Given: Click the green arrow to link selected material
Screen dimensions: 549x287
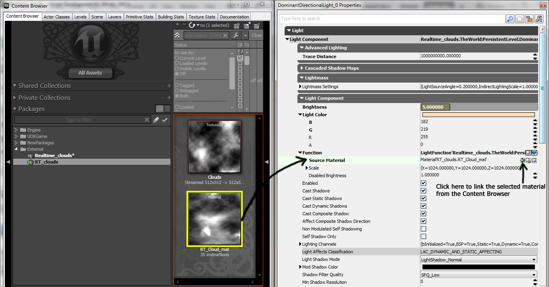Looking at the screenshot, I should (x=522, y=160).
